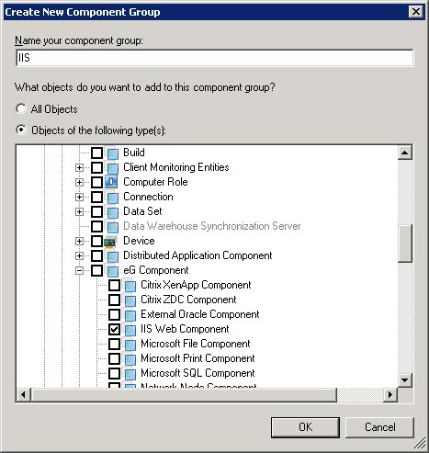Check the Microsoft File Component checkbox
429x453 pixels.
click(114, 344)
